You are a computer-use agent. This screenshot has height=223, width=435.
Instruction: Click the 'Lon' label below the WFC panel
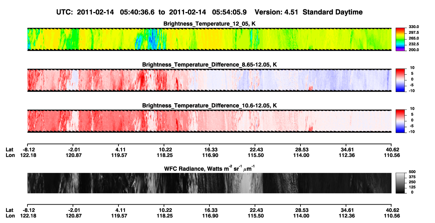point(10,216)
